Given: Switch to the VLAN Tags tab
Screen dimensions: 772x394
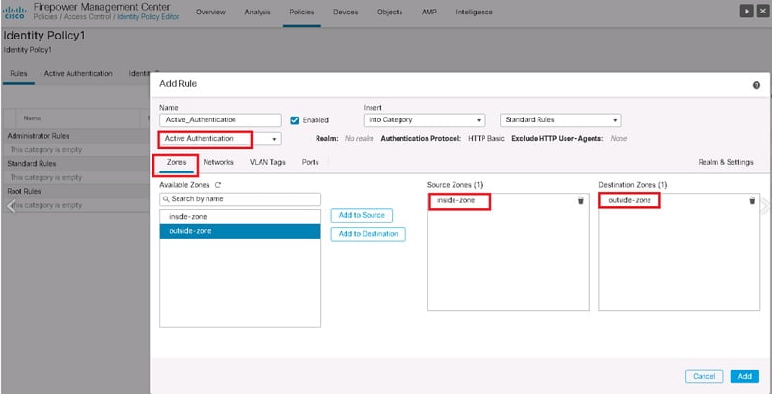Looking at the screenshot, I should (x=267, y=162).
